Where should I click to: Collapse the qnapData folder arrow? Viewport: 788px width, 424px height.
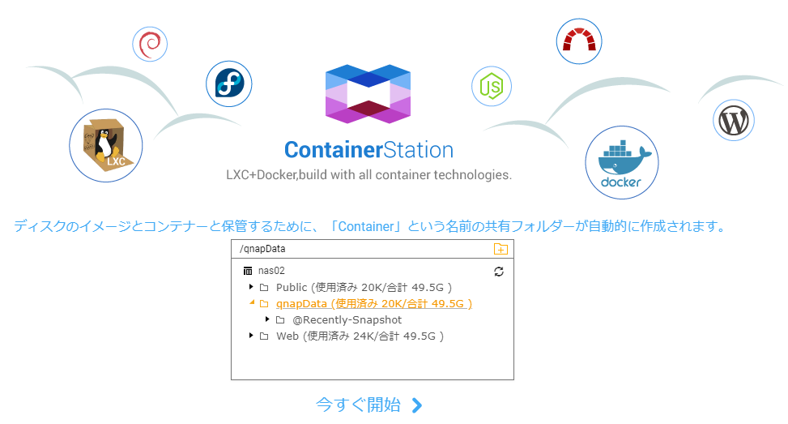point(252,302)
